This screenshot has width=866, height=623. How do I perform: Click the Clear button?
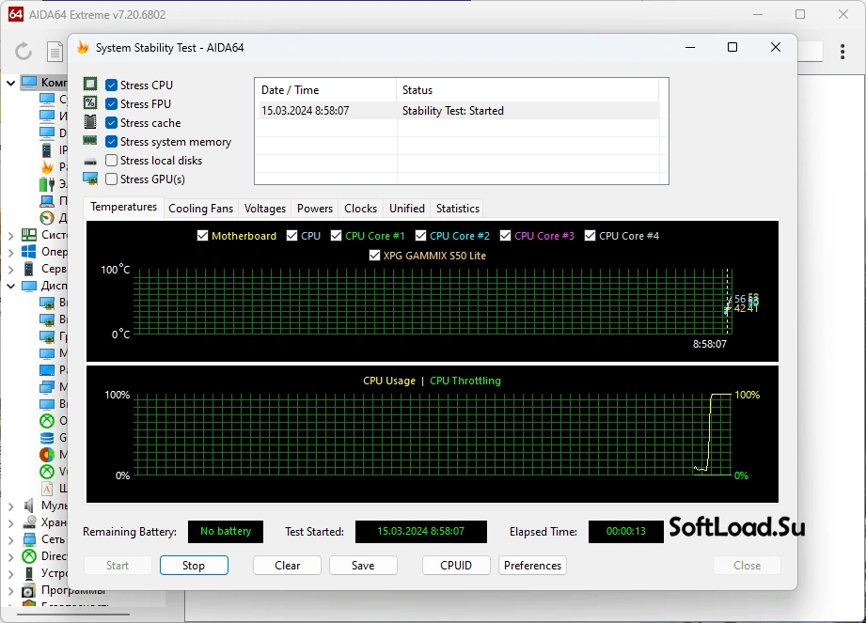pos(287,565)
